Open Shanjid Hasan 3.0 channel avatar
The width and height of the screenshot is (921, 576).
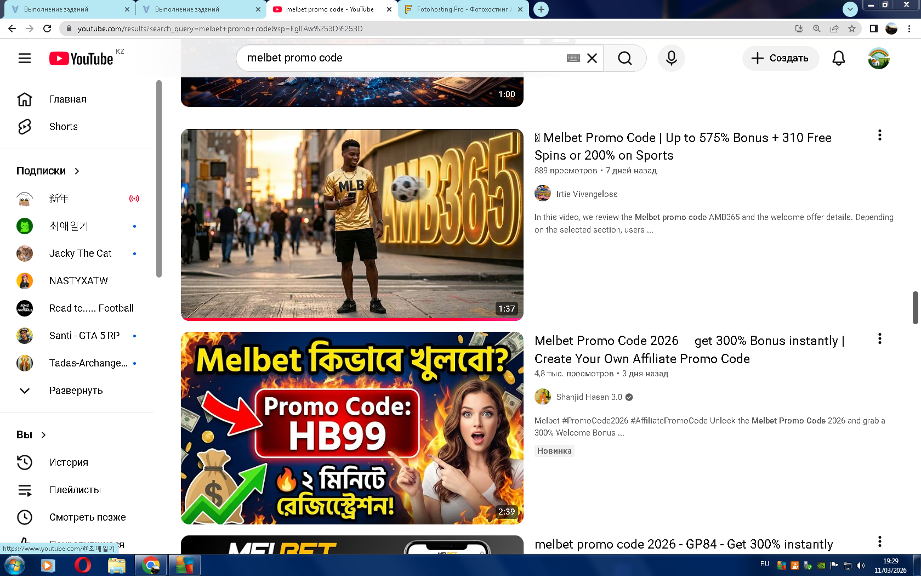[x=543, y=397]
